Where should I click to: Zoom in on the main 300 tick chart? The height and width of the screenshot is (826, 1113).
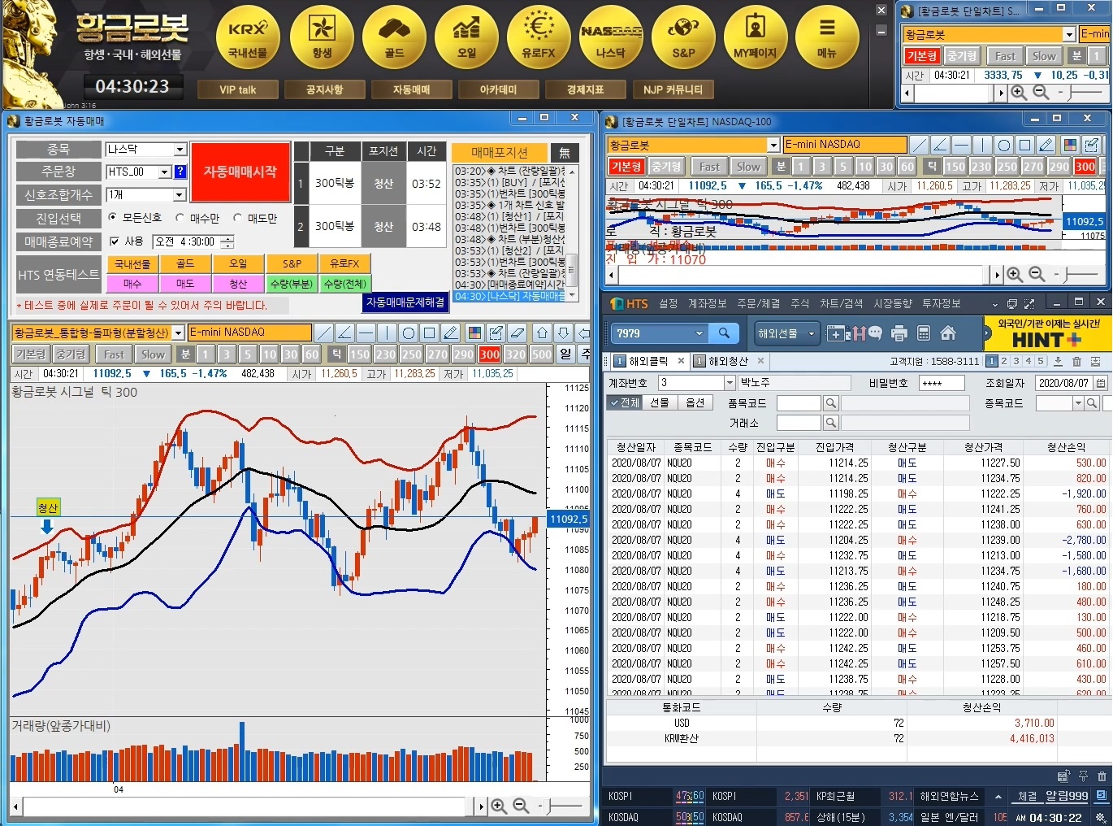(x=499, y=806)
